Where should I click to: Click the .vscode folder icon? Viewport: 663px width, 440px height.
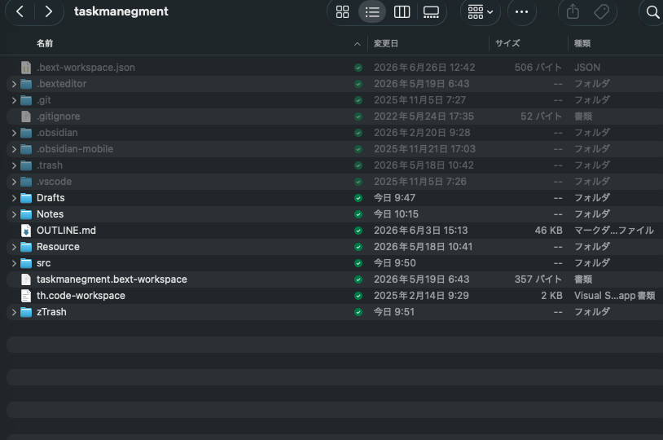pyautogui.click(x=26, y=182)
